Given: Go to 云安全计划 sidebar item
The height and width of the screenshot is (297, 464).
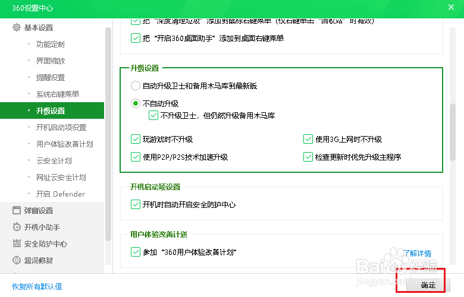Looking at the screenshot, I should point(54,160).
